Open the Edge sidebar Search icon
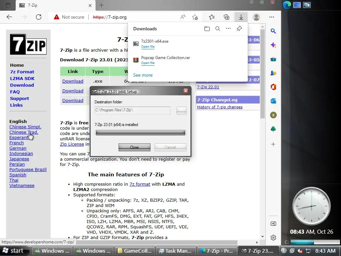This screenshot has width=341, height=256. click(273, 31)
